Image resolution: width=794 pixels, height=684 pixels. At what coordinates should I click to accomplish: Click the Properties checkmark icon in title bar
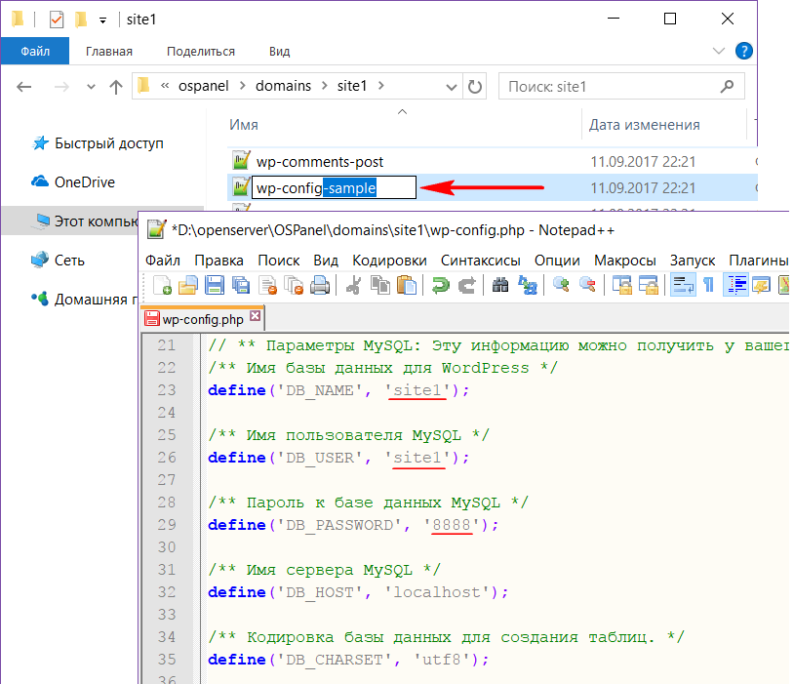tap(57, 20)
